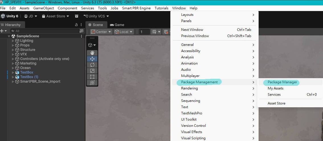Open the cube tool context dropdown

[92, 45]
